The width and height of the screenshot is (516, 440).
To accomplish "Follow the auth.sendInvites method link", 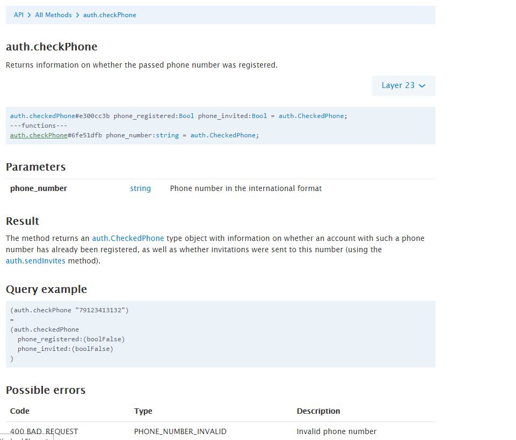I will point(35,261).
